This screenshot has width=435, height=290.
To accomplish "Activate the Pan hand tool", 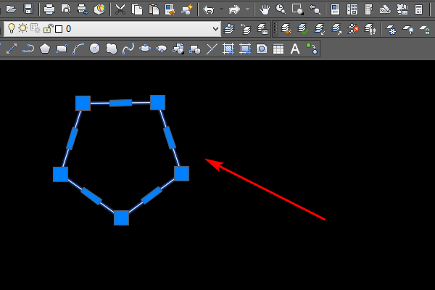I will (265, 9).
